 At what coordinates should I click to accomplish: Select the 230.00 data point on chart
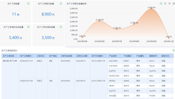[82, 37]
